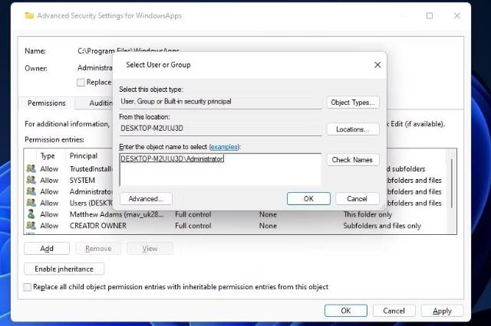Click the Principal column header
Screen dimensions: 491x326
84,156
